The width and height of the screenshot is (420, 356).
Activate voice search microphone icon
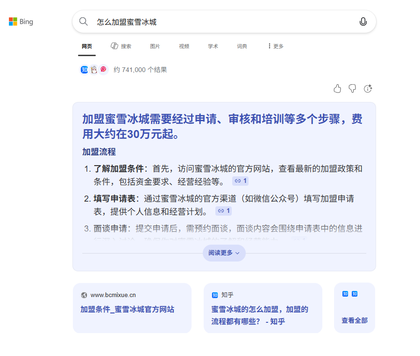tap(363, 22)
